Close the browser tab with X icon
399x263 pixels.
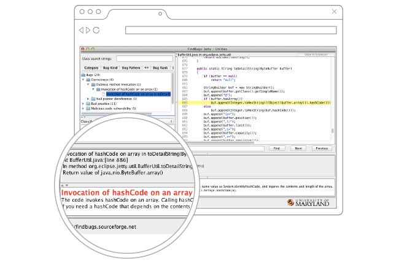point(334,12)
